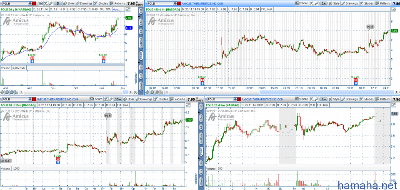Click Share button in 1h chart
The height and width of the screenshot is (190, 400).
(x=302, y=3)
